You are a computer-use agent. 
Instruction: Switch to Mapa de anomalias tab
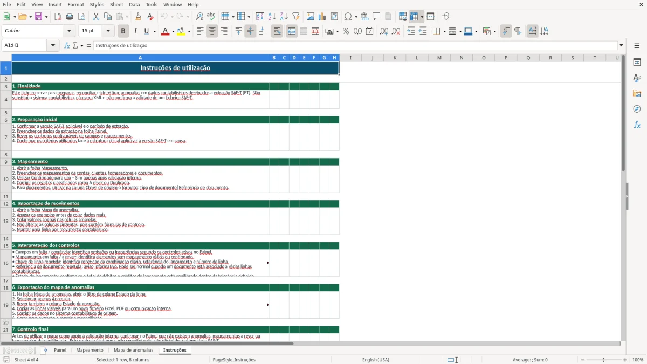pos(134,350)
